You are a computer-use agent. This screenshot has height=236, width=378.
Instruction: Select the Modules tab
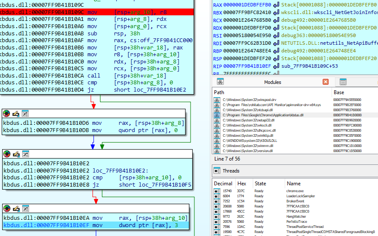tap(273, 82)
